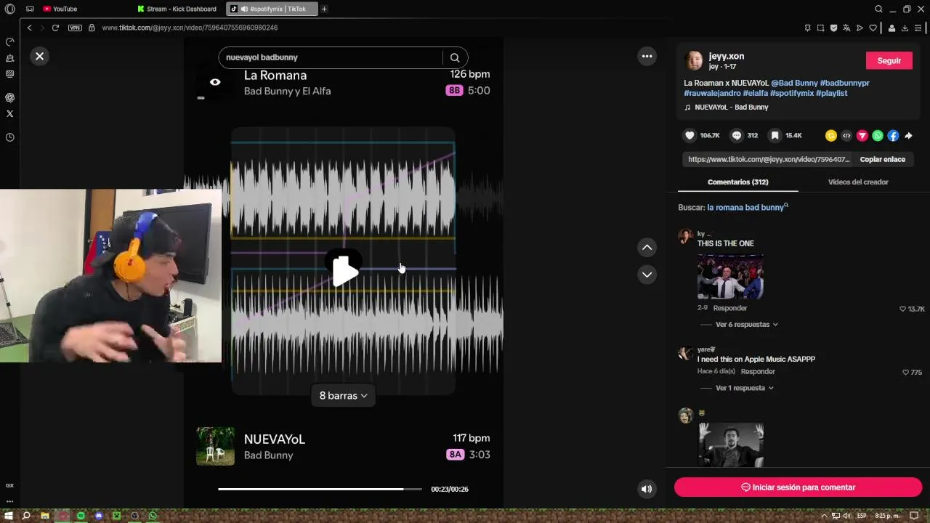Switch to Stream - Kick Dashboard tab

pyautogui.click(x=176, y=9)
